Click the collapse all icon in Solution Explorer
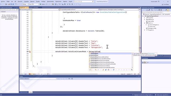This screenshot has width=171, height=96. (159, 10)
